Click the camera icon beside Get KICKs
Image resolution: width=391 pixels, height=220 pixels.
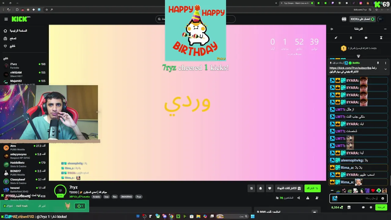click(x=344, y=19)
